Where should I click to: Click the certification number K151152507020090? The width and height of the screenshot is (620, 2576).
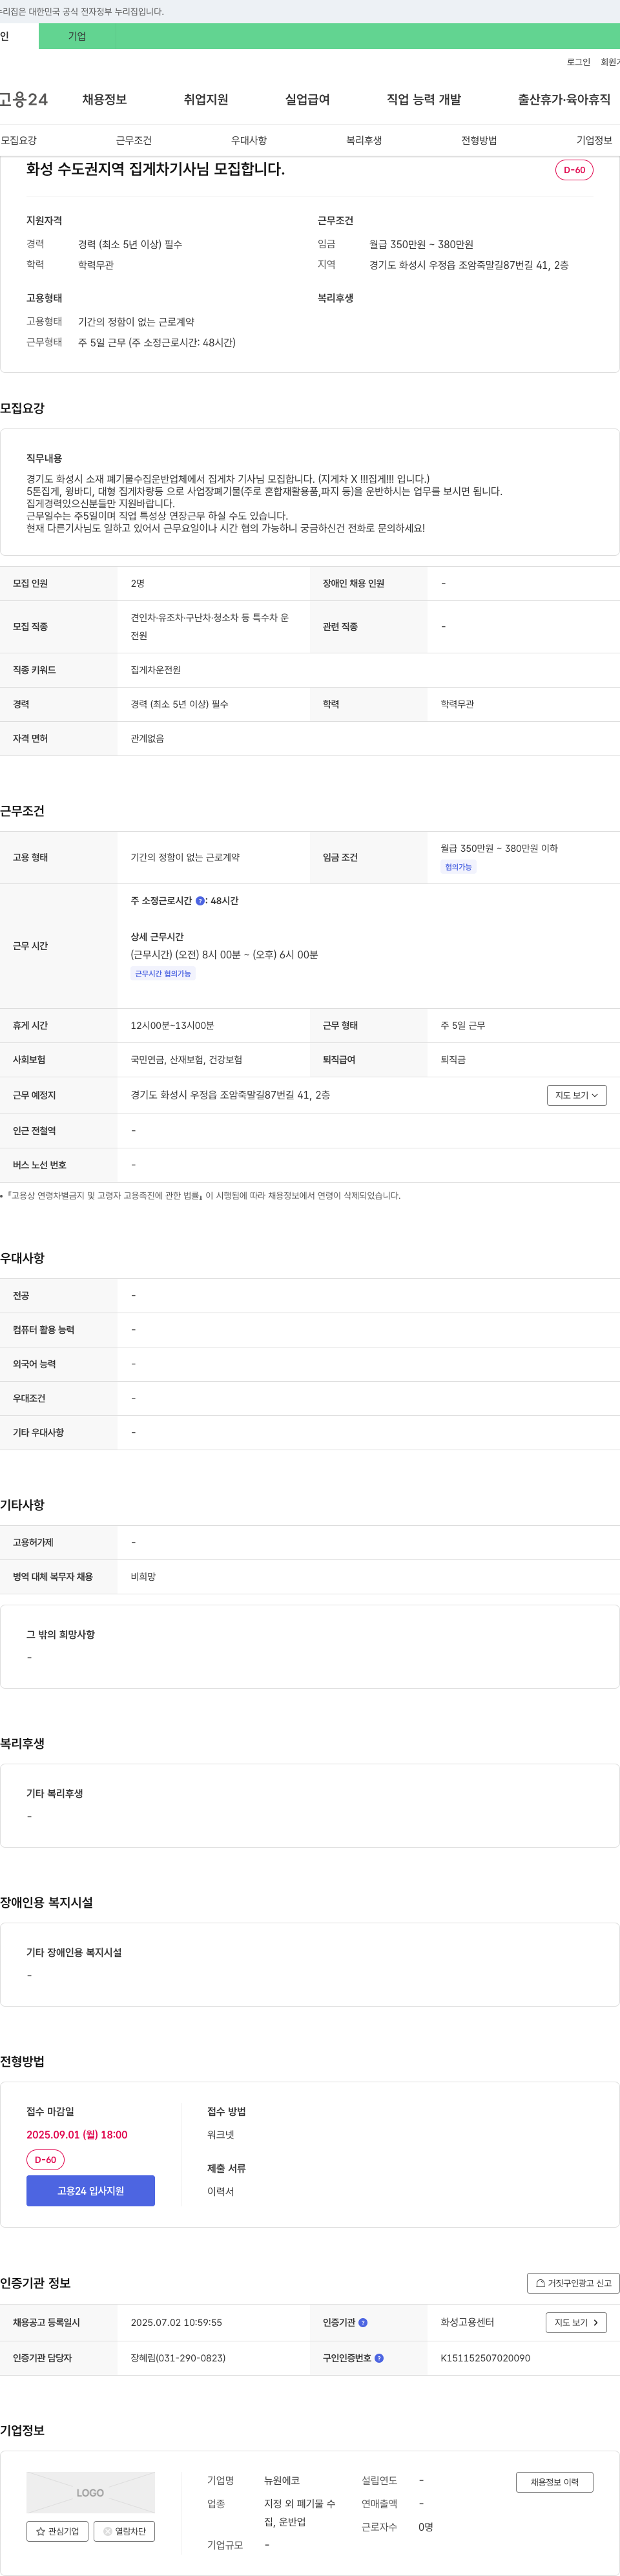coord(486,2358)
